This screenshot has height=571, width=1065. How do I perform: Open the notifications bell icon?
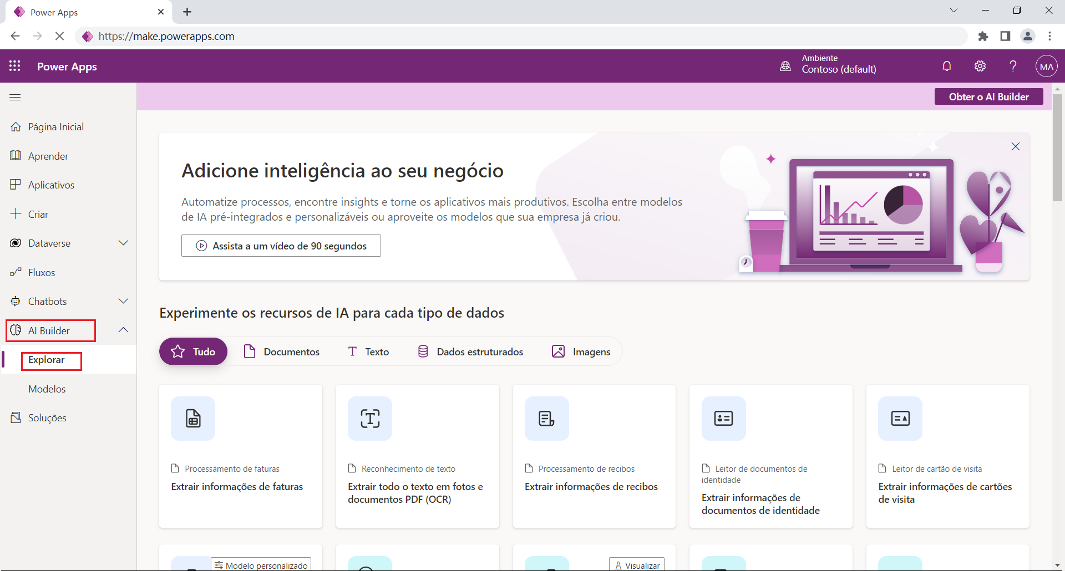pos(947,66)
